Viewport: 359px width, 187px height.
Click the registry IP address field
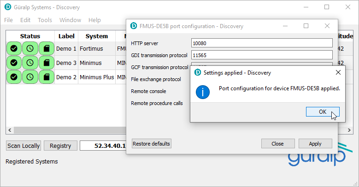103,146
